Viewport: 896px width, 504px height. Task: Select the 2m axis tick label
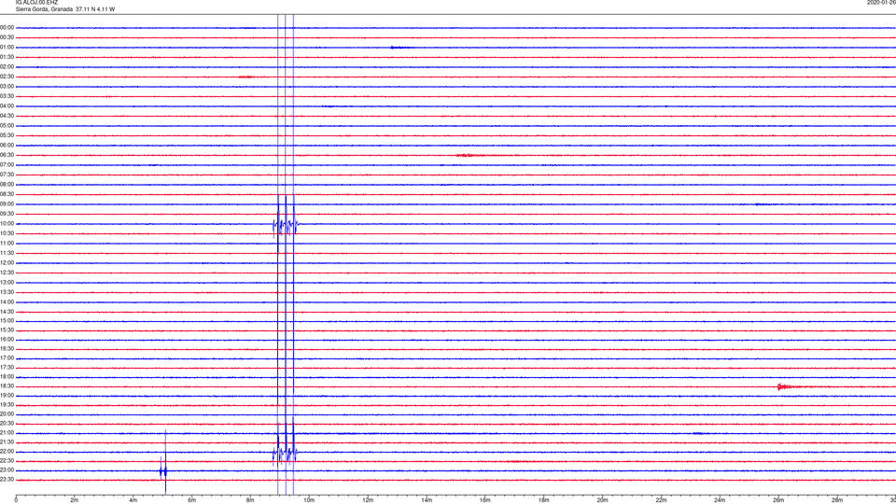(75, 500)
